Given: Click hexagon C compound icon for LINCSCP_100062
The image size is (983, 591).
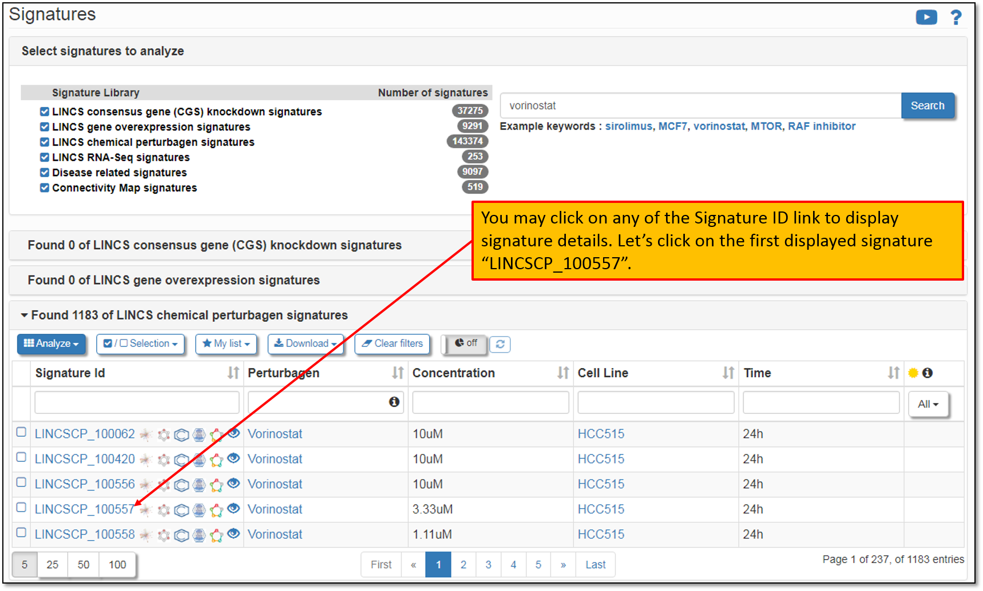Looking at the screenshot, I should tap(181, 435).
